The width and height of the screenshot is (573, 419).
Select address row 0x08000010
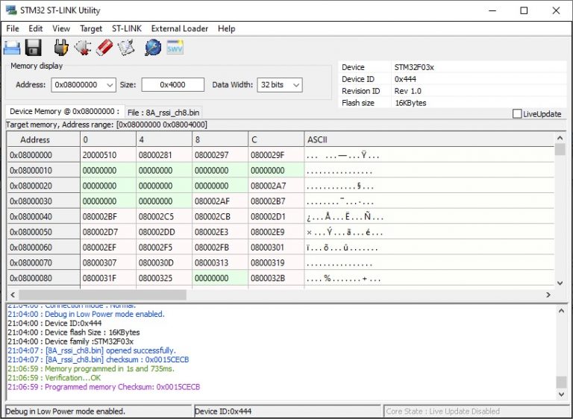43,170
